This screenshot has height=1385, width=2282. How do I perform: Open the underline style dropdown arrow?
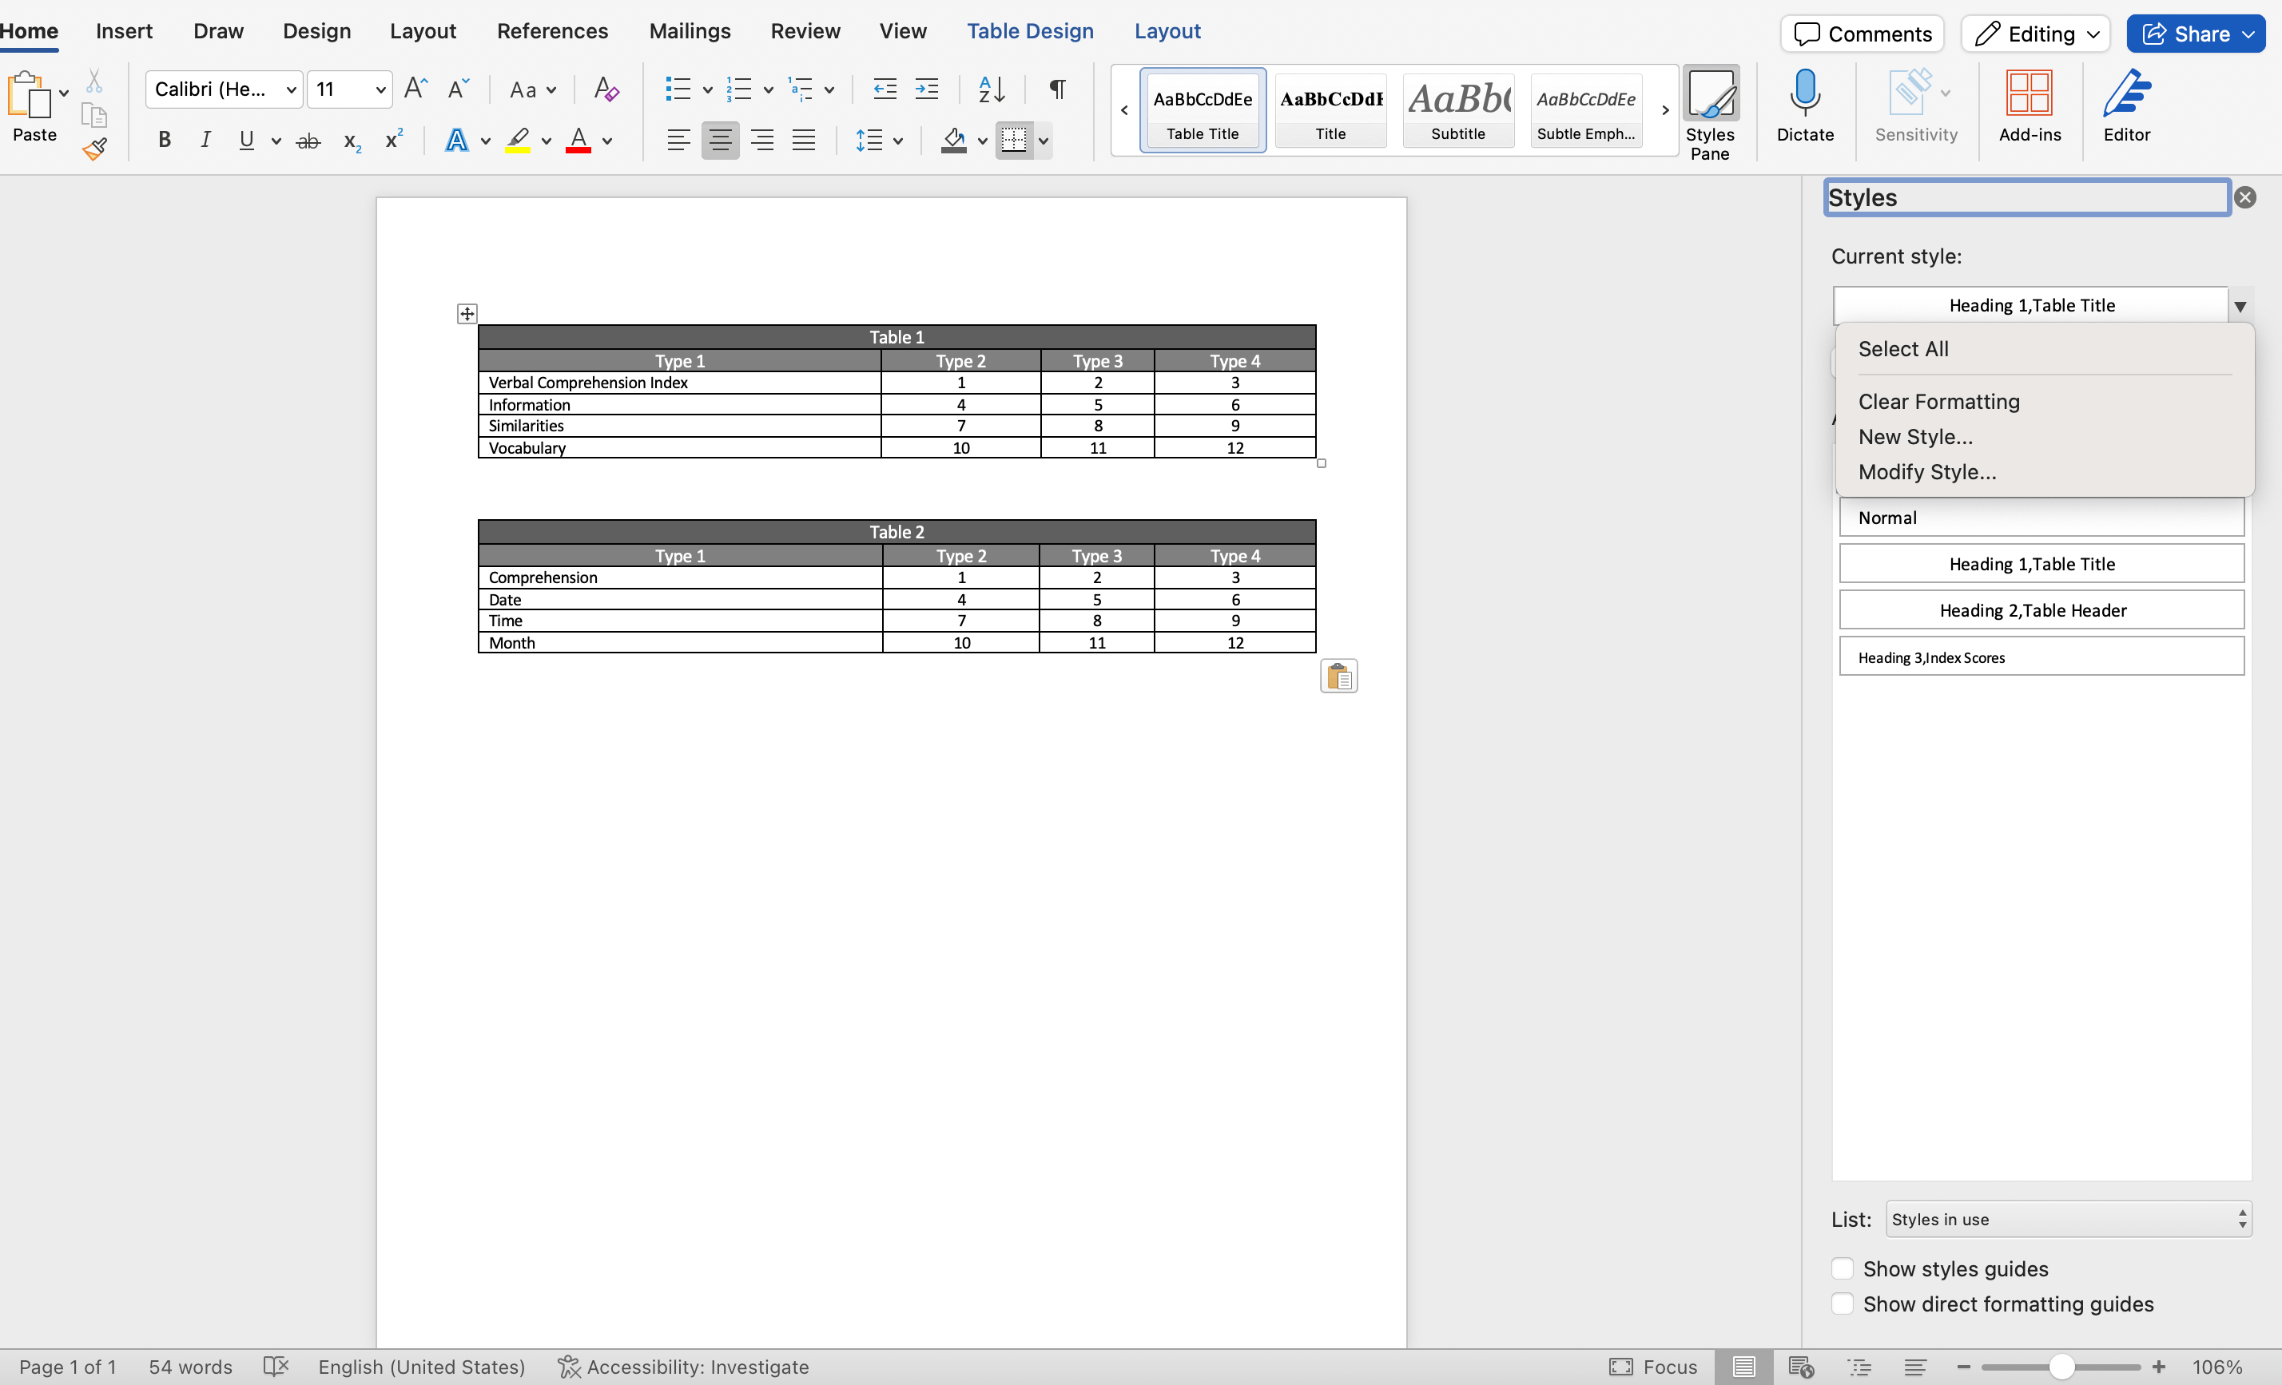tap(275, 141)
